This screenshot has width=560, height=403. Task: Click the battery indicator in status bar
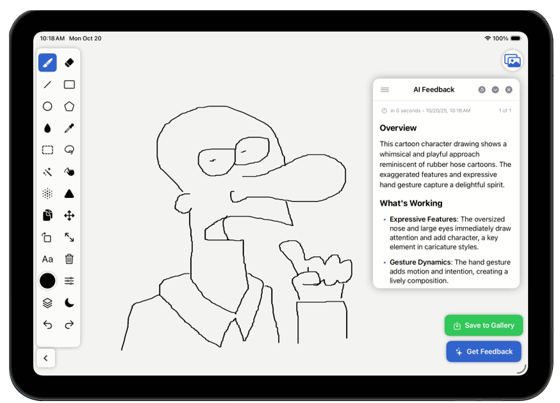pos(516,38)
